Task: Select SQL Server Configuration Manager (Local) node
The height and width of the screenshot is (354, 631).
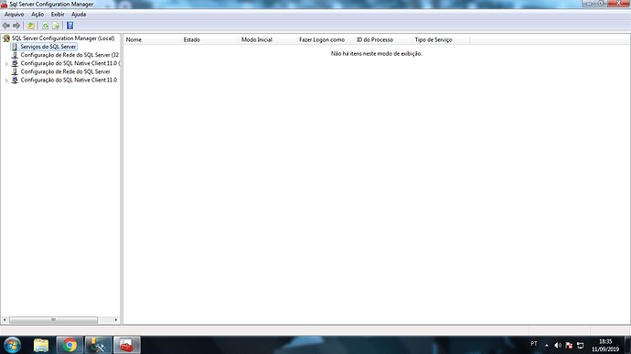Action: (63, 38)
